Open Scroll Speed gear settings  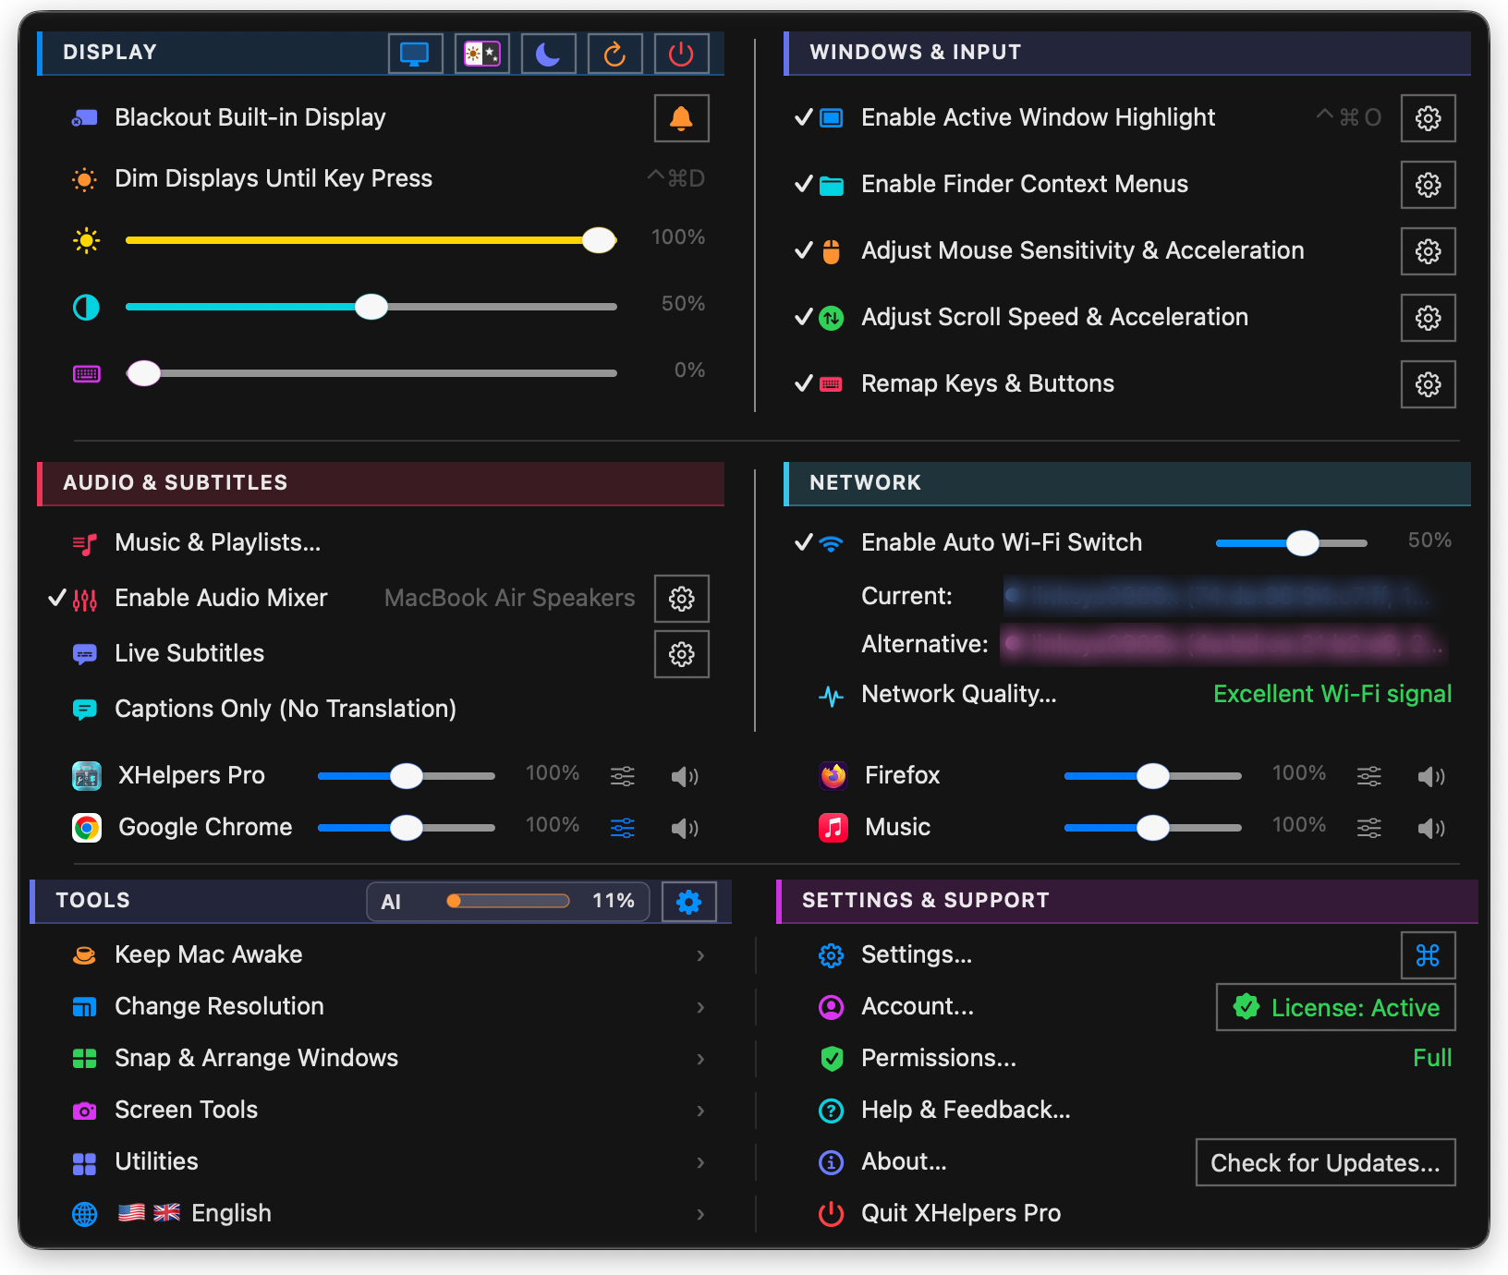pyautogui.click(x=1428, y=318)
